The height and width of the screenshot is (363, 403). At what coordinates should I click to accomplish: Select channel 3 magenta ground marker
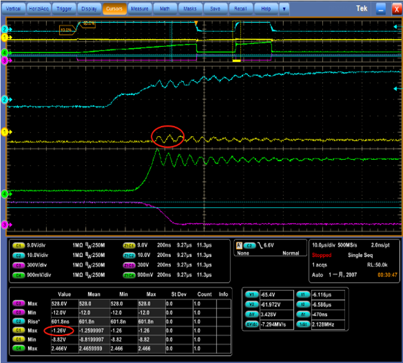click(5, 225)
